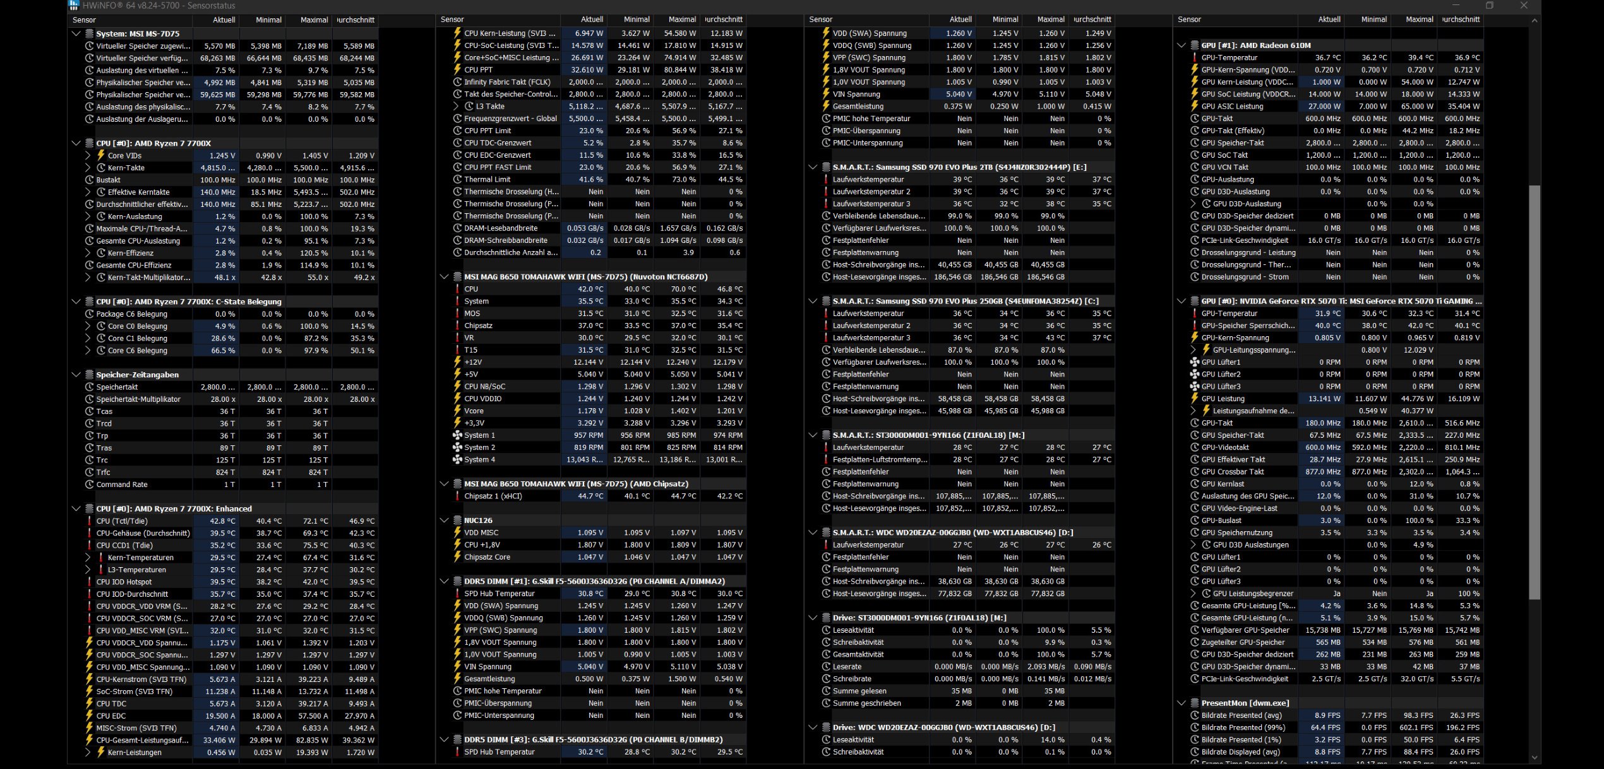
Task: Expand the GPU Leistungsbegrenzer row
Action: pos(1194,594)
